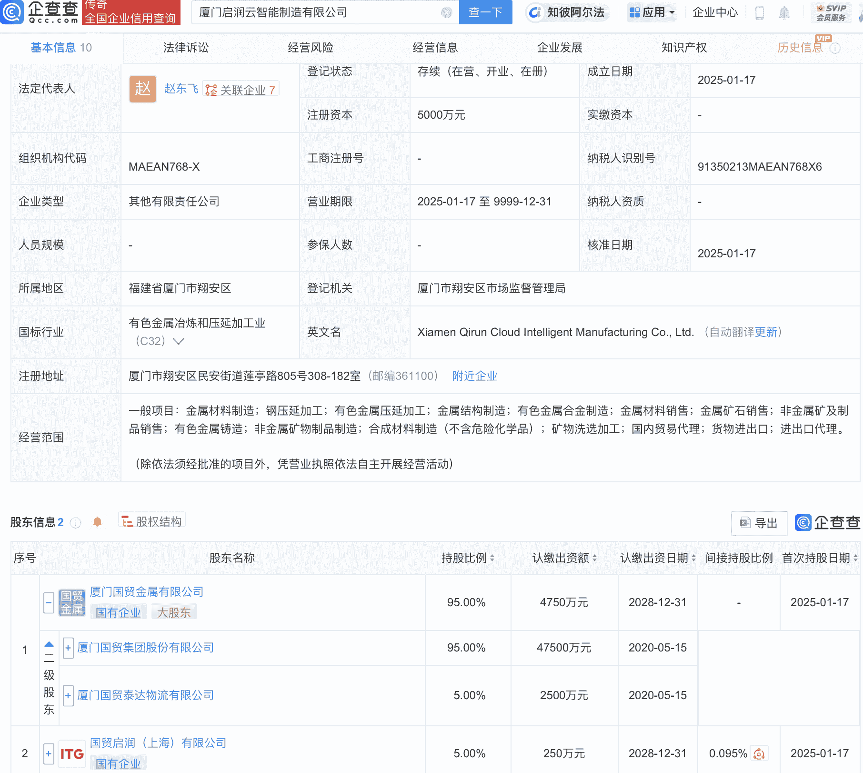Open the 应用 dropdown in the header
The width and height of the screenshot is (863, 773).
652,13
